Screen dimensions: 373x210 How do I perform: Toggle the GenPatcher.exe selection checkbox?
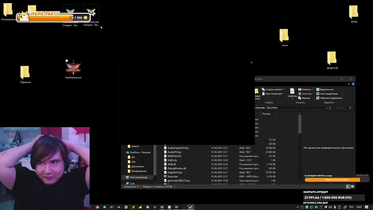[67, 61]
